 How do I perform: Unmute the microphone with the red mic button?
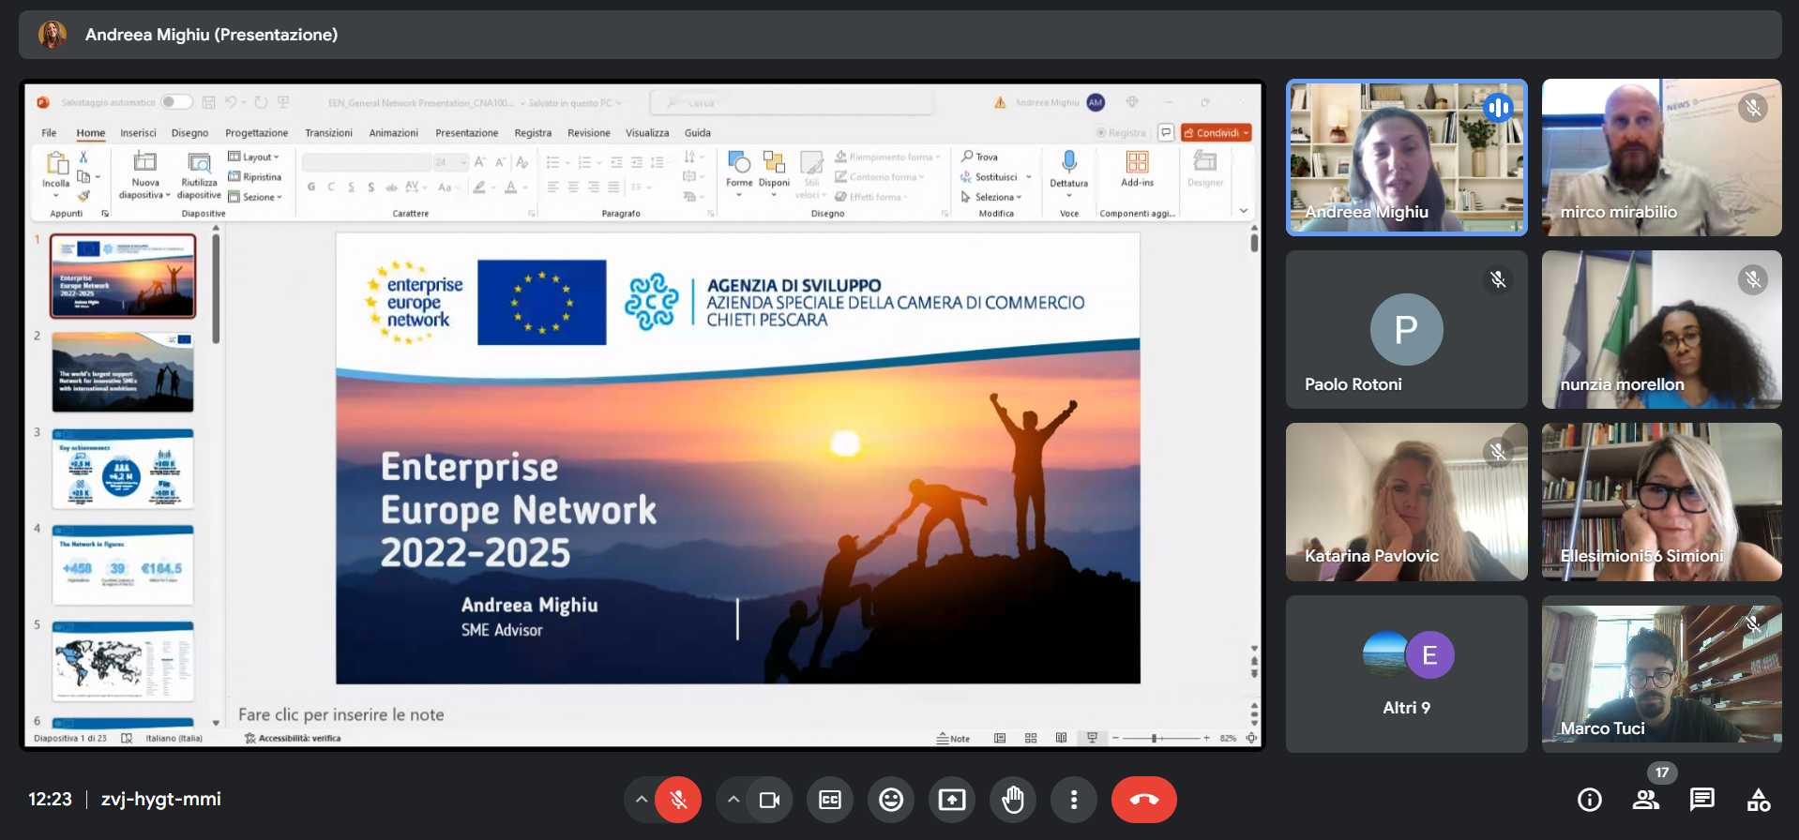(678, 800)
